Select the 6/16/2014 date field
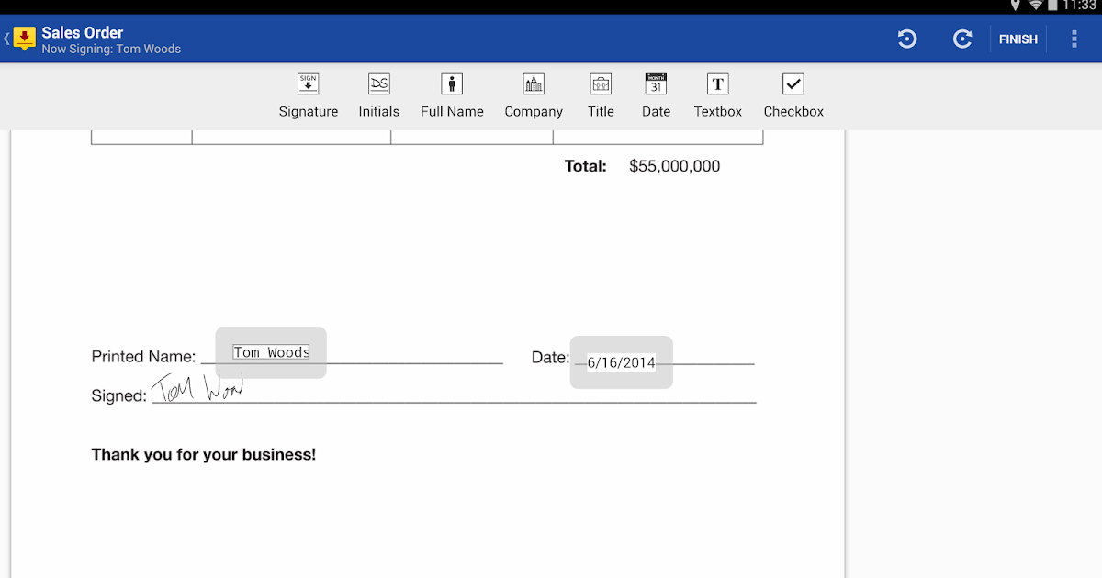Screen dimensions: 1102x578 pos(622,362)
